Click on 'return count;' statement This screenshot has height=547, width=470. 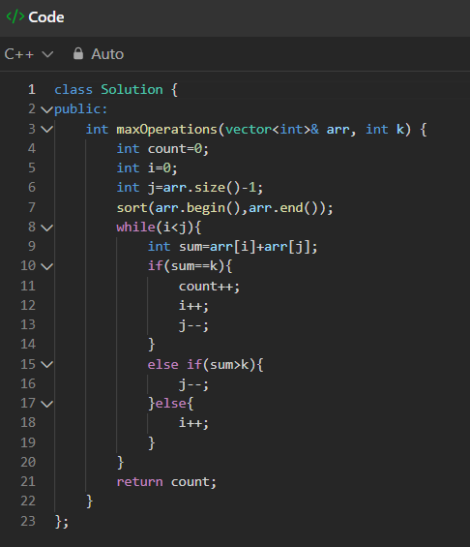(166, 482)
